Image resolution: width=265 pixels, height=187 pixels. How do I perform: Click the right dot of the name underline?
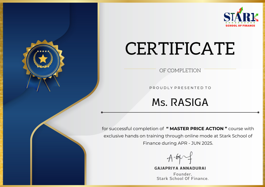click(x=258, y=112)
